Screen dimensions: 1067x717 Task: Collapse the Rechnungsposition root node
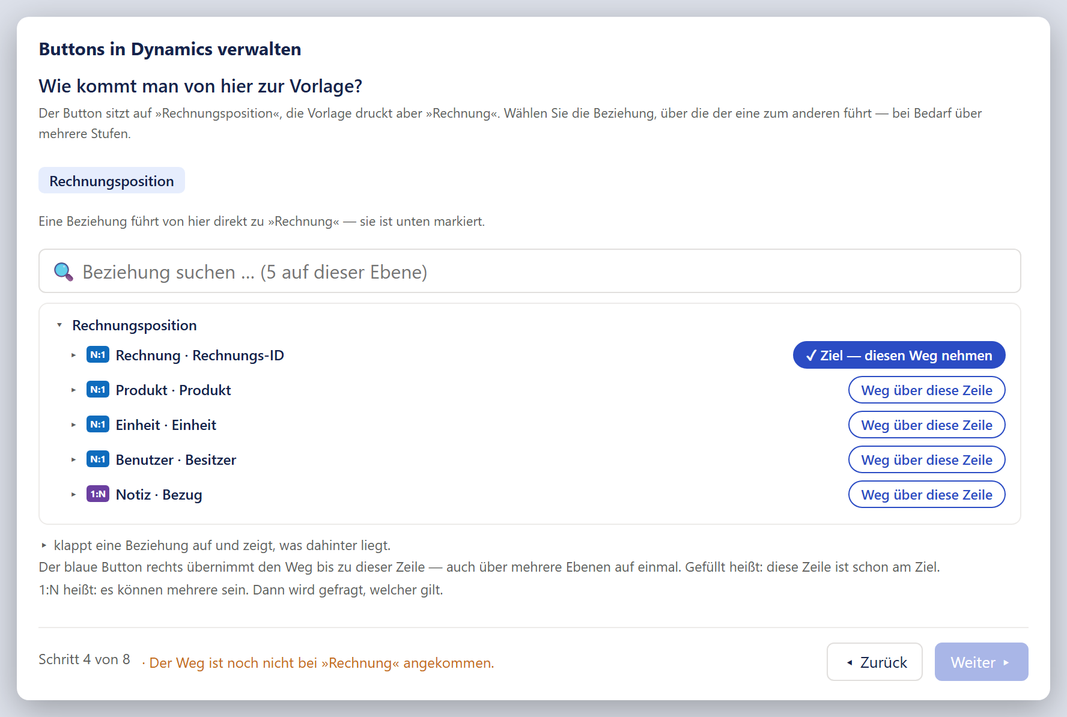tap(59, 325)
